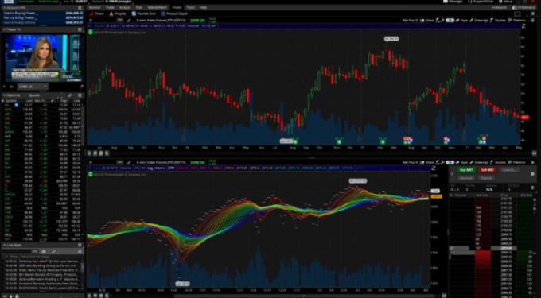
Task: Open Studies on the upper chart toolbar
Action: click(498, 21)
